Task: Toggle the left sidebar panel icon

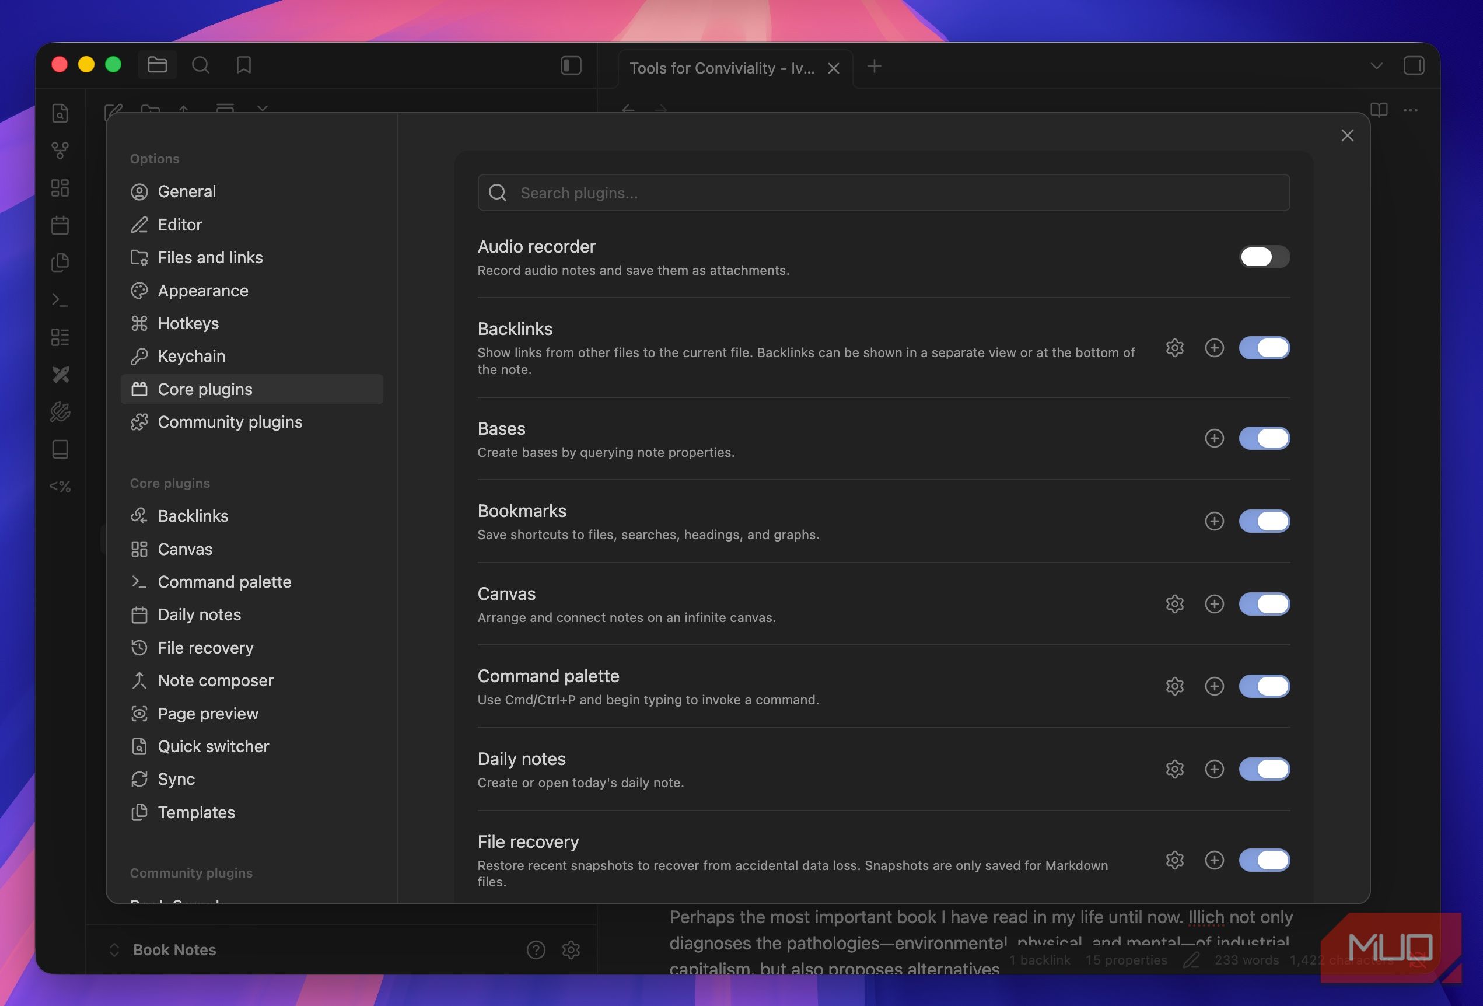Action: click(x=571, y=65)
